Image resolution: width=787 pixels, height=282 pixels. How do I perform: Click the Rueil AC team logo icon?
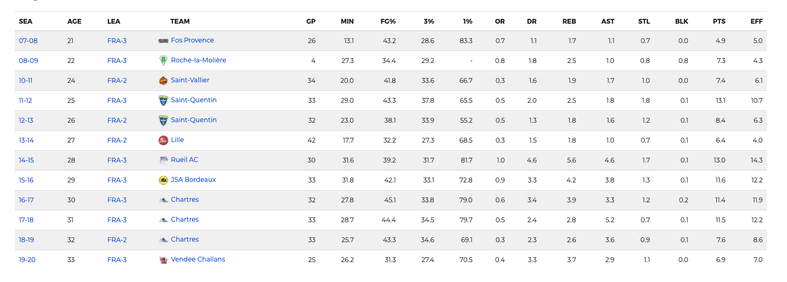tap(163, 160)
